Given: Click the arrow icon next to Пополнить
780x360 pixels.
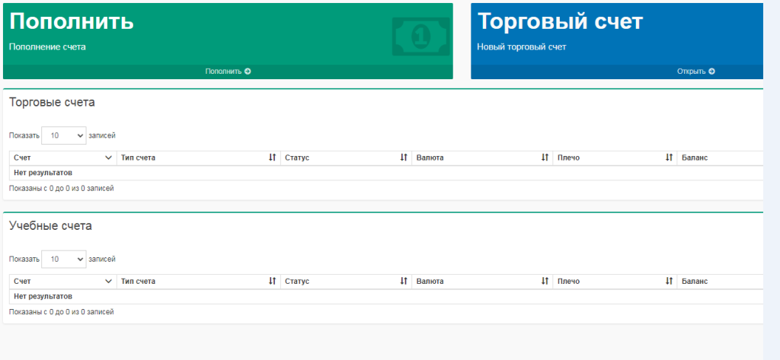Looking at the screenshot, I should [248, 72].
